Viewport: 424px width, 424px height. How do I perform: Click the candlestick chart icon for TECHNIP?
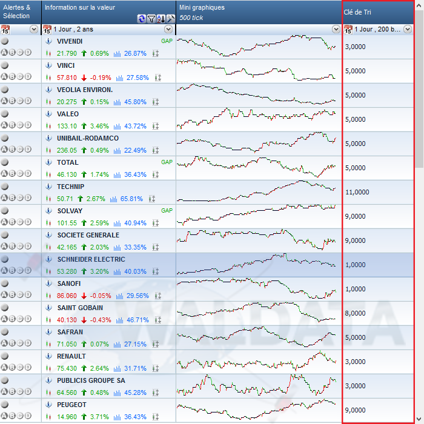[48, 199]
